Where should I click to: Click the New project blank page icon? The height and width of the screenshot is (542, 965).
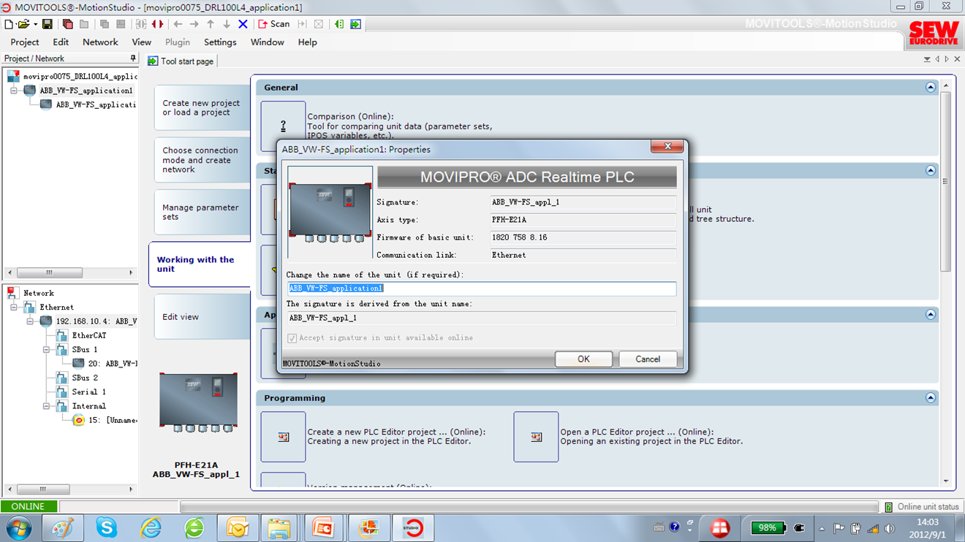[9, 24]
